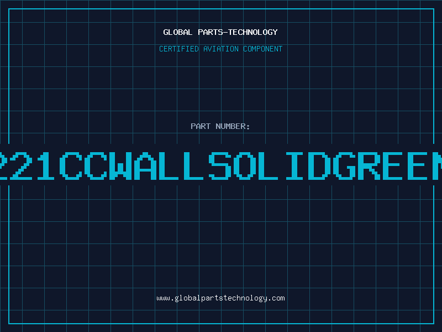This screenshot has height=332, width=442.
Task: Click the PART NUMBER: label
Action: tap(220, 126)
